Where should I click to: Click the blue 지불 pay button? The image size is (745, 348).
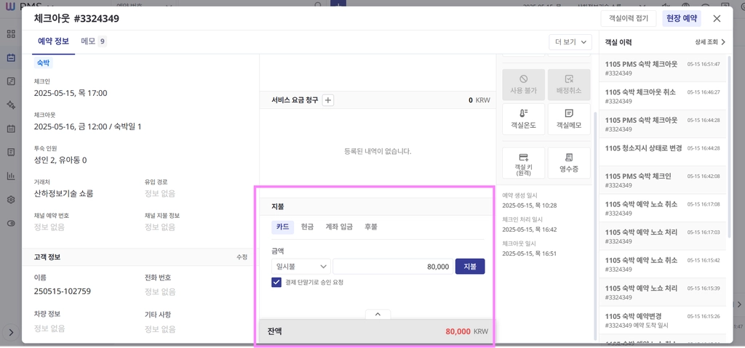(470, 267)
